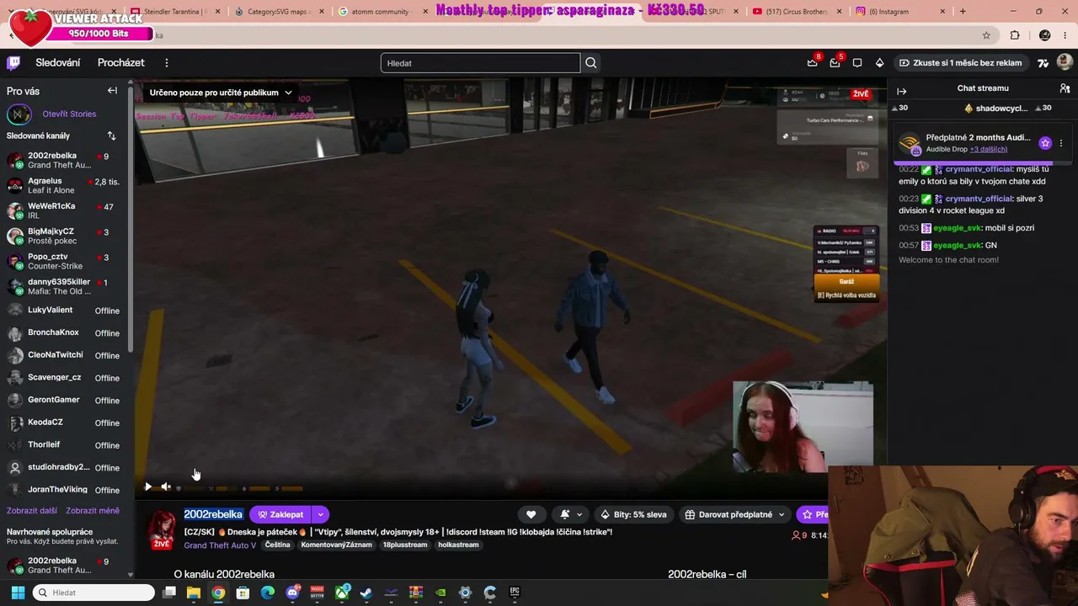Open the Agraelus channel in sidebar
1078x606 pixels.
66,185
